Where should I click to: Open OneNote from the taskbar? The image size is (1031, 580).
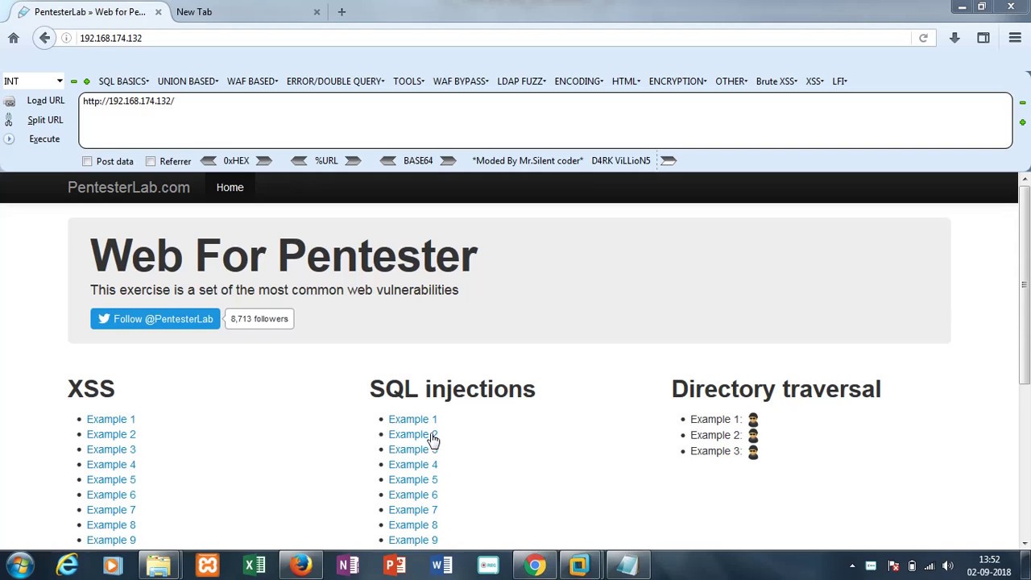(348, 565)
